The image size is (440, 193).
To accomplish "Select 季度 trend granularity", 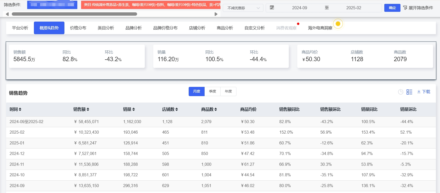I will point(213,91).
